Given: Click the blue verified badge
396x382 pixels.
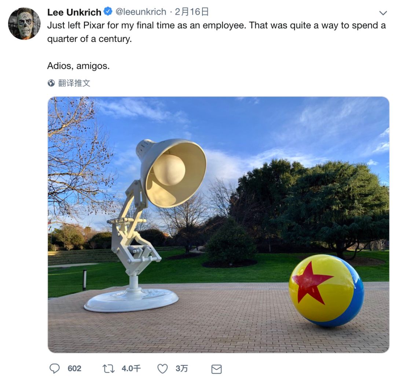Looking at the screenshot, I should point(108,11).
